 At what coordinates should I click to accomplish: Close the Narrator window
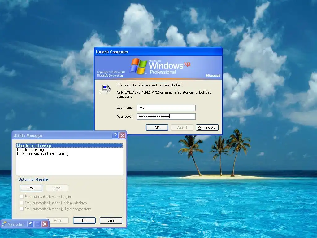pos(45,224)
